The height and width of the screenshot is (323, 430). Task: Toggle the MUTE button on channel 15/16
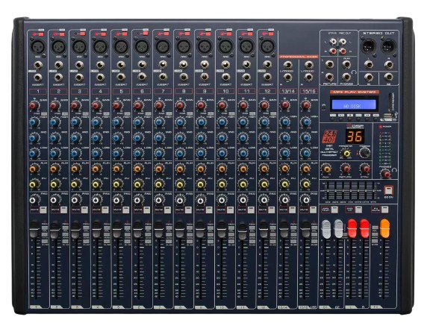point(313,210)
